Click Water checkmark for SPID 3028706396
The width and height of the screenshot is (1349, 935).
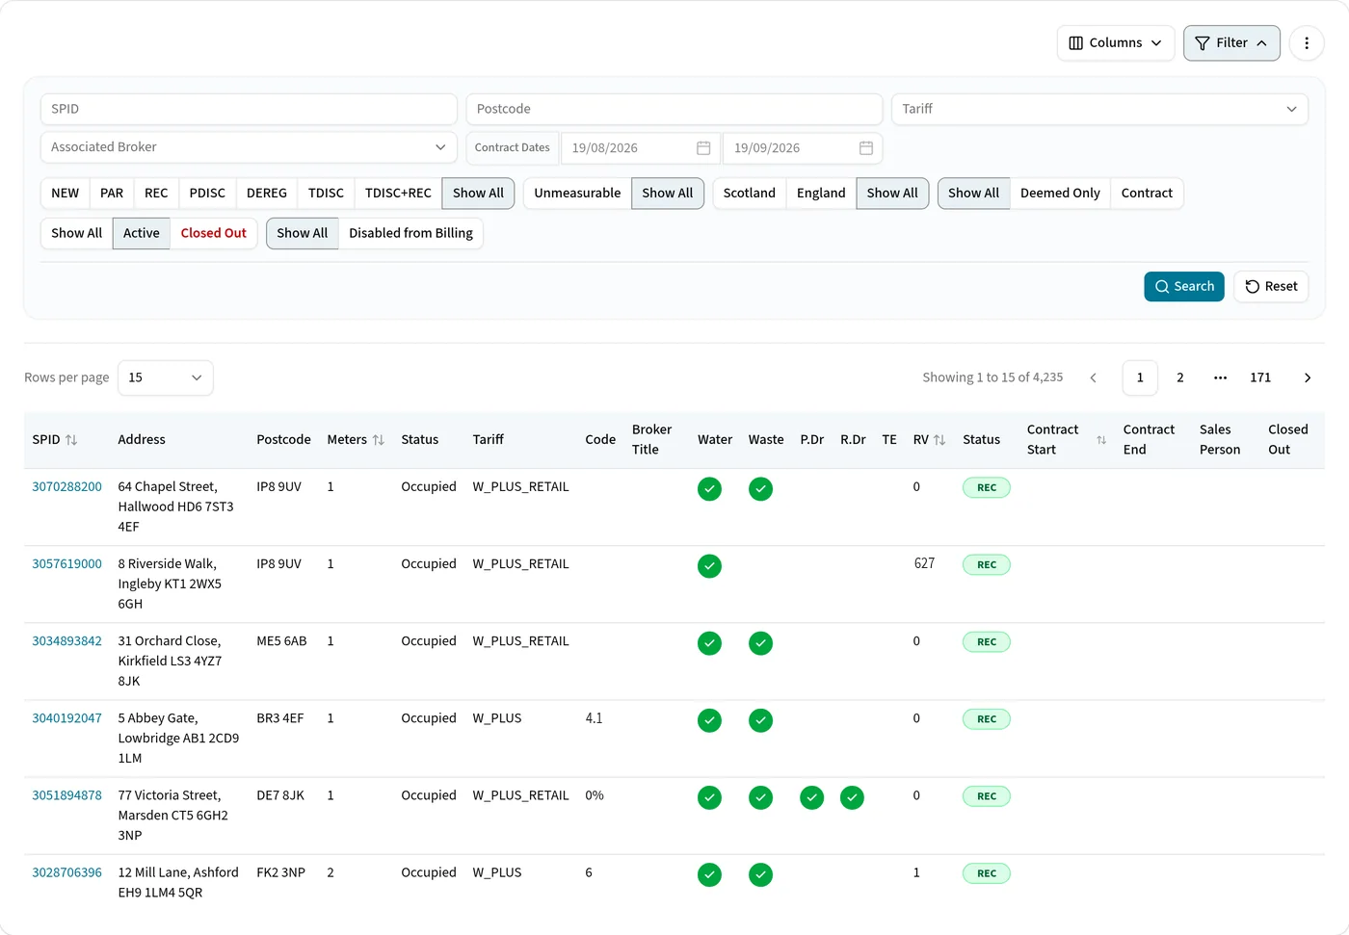tap(710, 874)
